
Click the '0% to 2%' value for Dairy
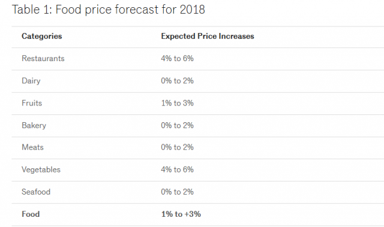click(x=177, y=81)
